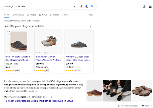Open the Birkenstock Mary By Papillio product link
The width and height of the screenshot is (153, 108).
[48, 58]
